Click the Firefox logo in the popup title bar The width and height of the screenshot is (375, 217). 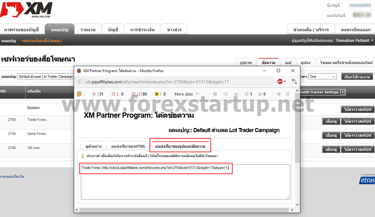(x=79, y=71)
